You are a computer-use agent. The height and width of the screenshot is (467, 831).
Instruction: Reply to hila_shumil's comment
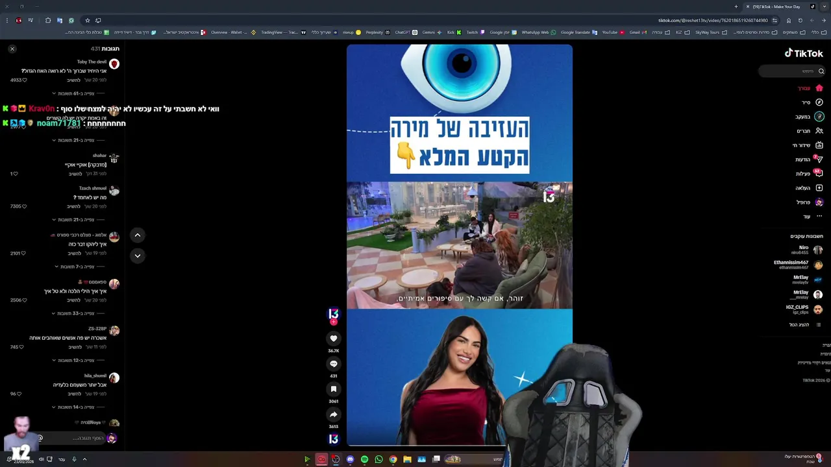(74, 394)
